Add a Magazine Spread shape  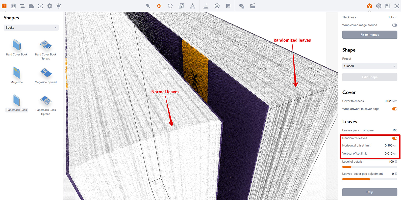tap(46, 75)
